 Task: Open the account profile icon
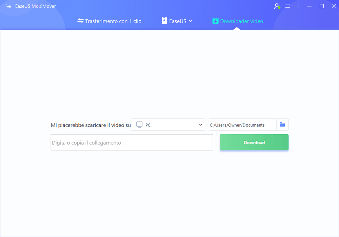tap(277, 6)
